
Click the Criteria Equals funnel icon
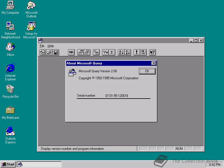tap(106, 52)
